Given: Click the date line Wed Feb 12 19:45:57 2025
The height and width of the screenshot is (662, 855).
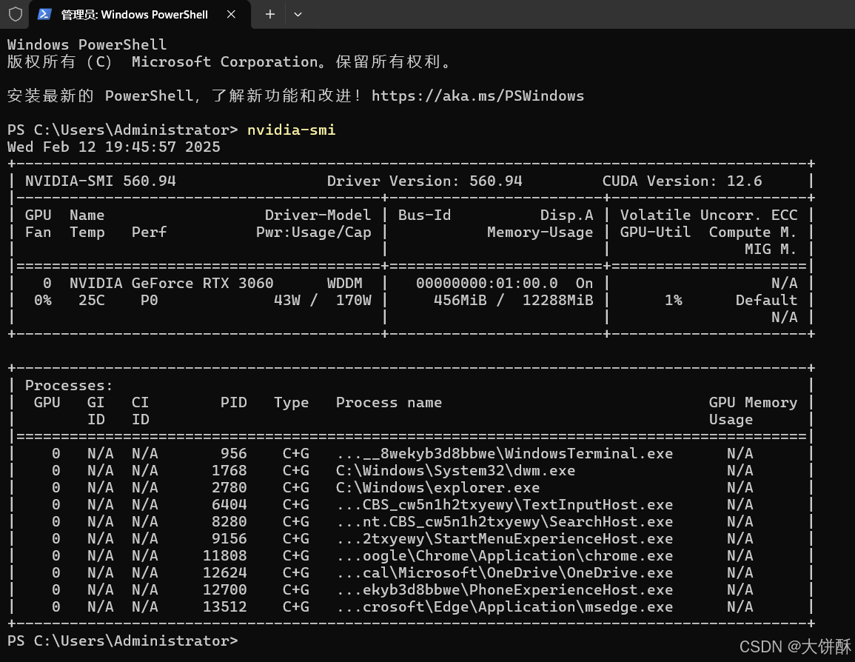Looking at the screenshot, I should 113,147.
